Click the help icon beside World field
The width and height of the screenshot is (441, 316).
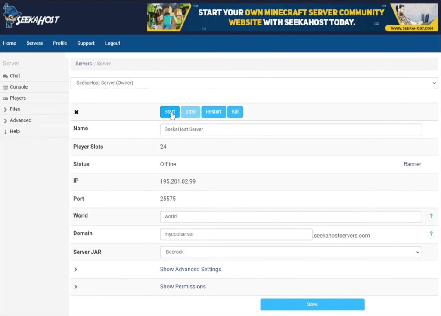(x=430, y=216)
